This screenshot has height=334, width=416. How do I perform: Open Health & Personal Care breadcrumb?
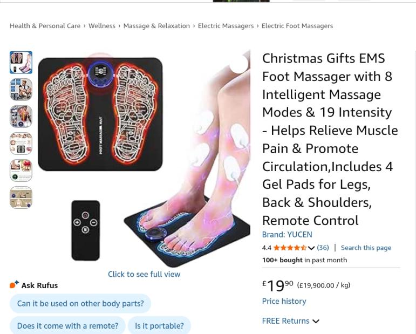(45, 26)
